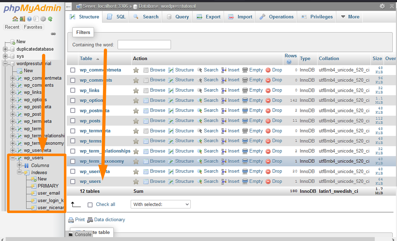This screenshot has height=241, width=397.
Task: Click Browse icon for wp_links row
Action: tap(146, 90)
